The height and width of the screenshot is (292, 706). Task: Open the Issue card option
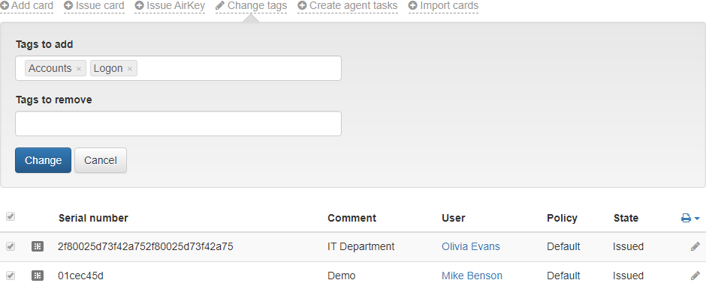pos(94,6)
